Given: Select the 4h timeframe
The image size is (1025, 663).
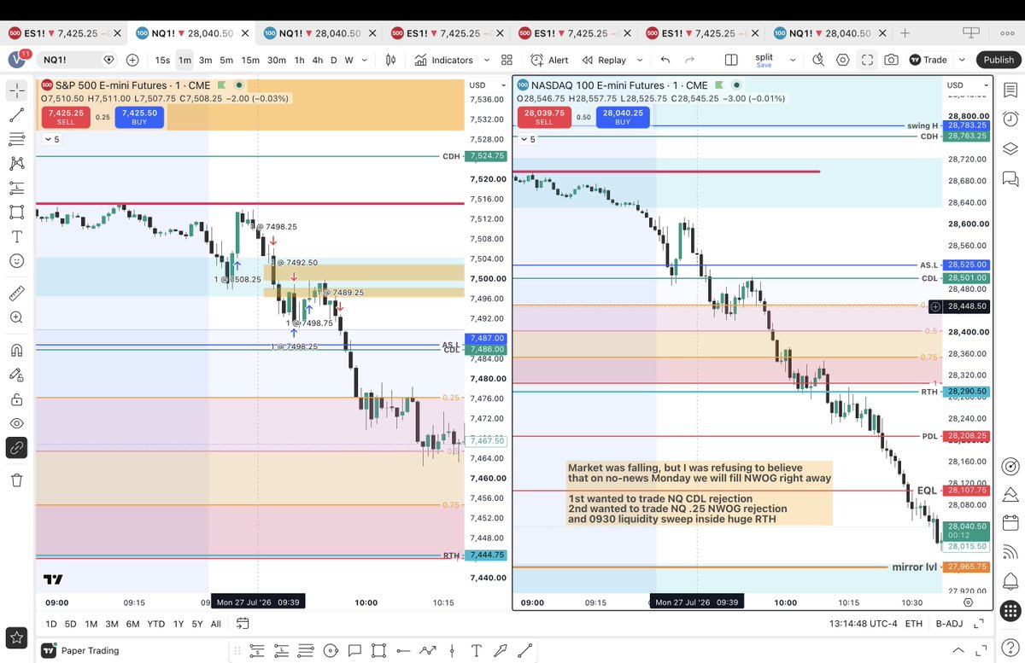Looking at the screenshot, I should (x=318, y=60).
